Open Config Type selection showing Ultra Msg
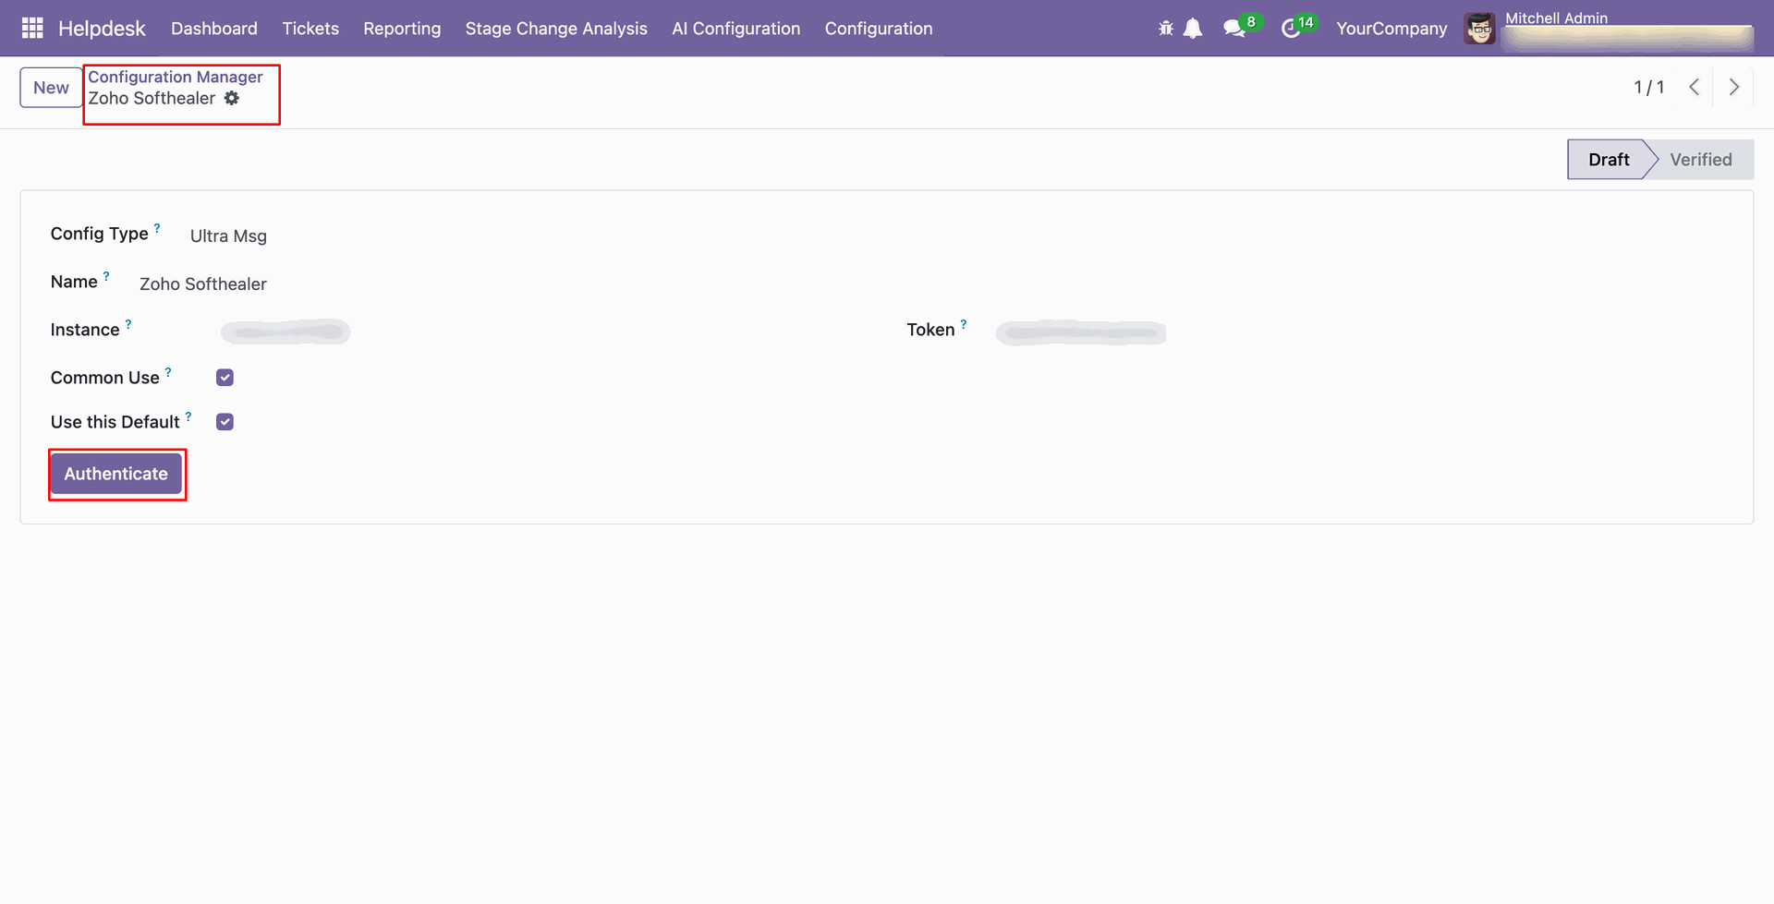 pyautogui.click(x=228, y=235)
